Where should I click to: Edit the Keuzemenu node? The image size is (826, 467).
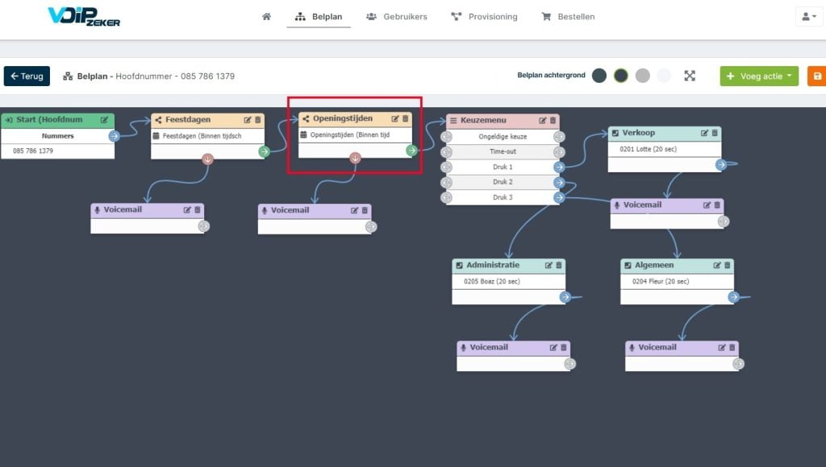[x=542, y=121]
